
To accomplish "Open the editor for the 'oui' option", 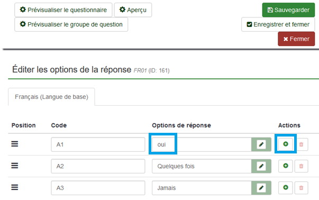I will 261,144.
